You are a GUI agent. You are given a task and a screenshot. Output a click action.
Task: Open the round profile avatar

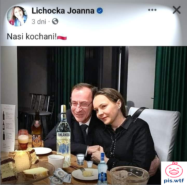(x=17, y=16)
